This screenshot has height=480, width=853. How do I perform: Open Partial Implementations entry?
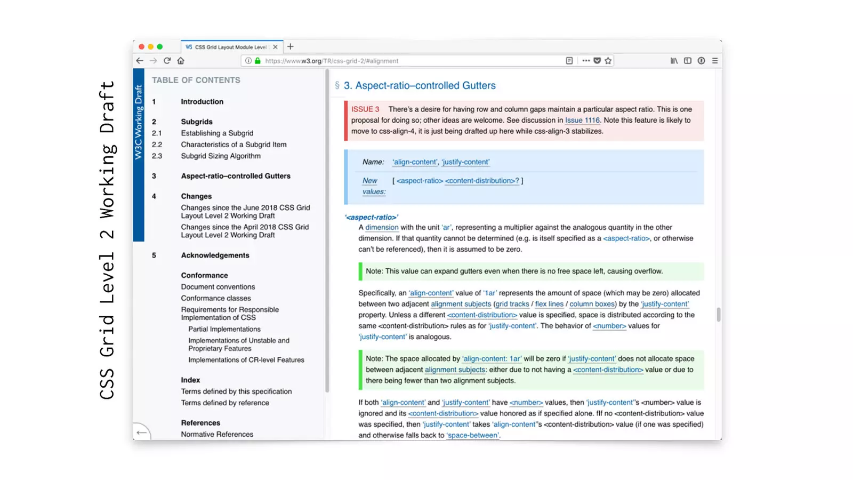tap(224, 329)
